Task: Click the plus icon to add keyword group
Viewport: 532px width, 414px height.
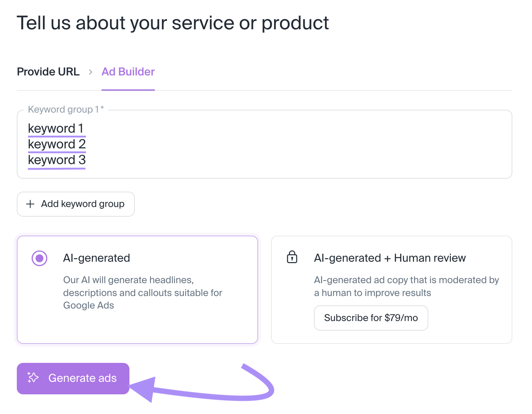Action: pos(30,204)
